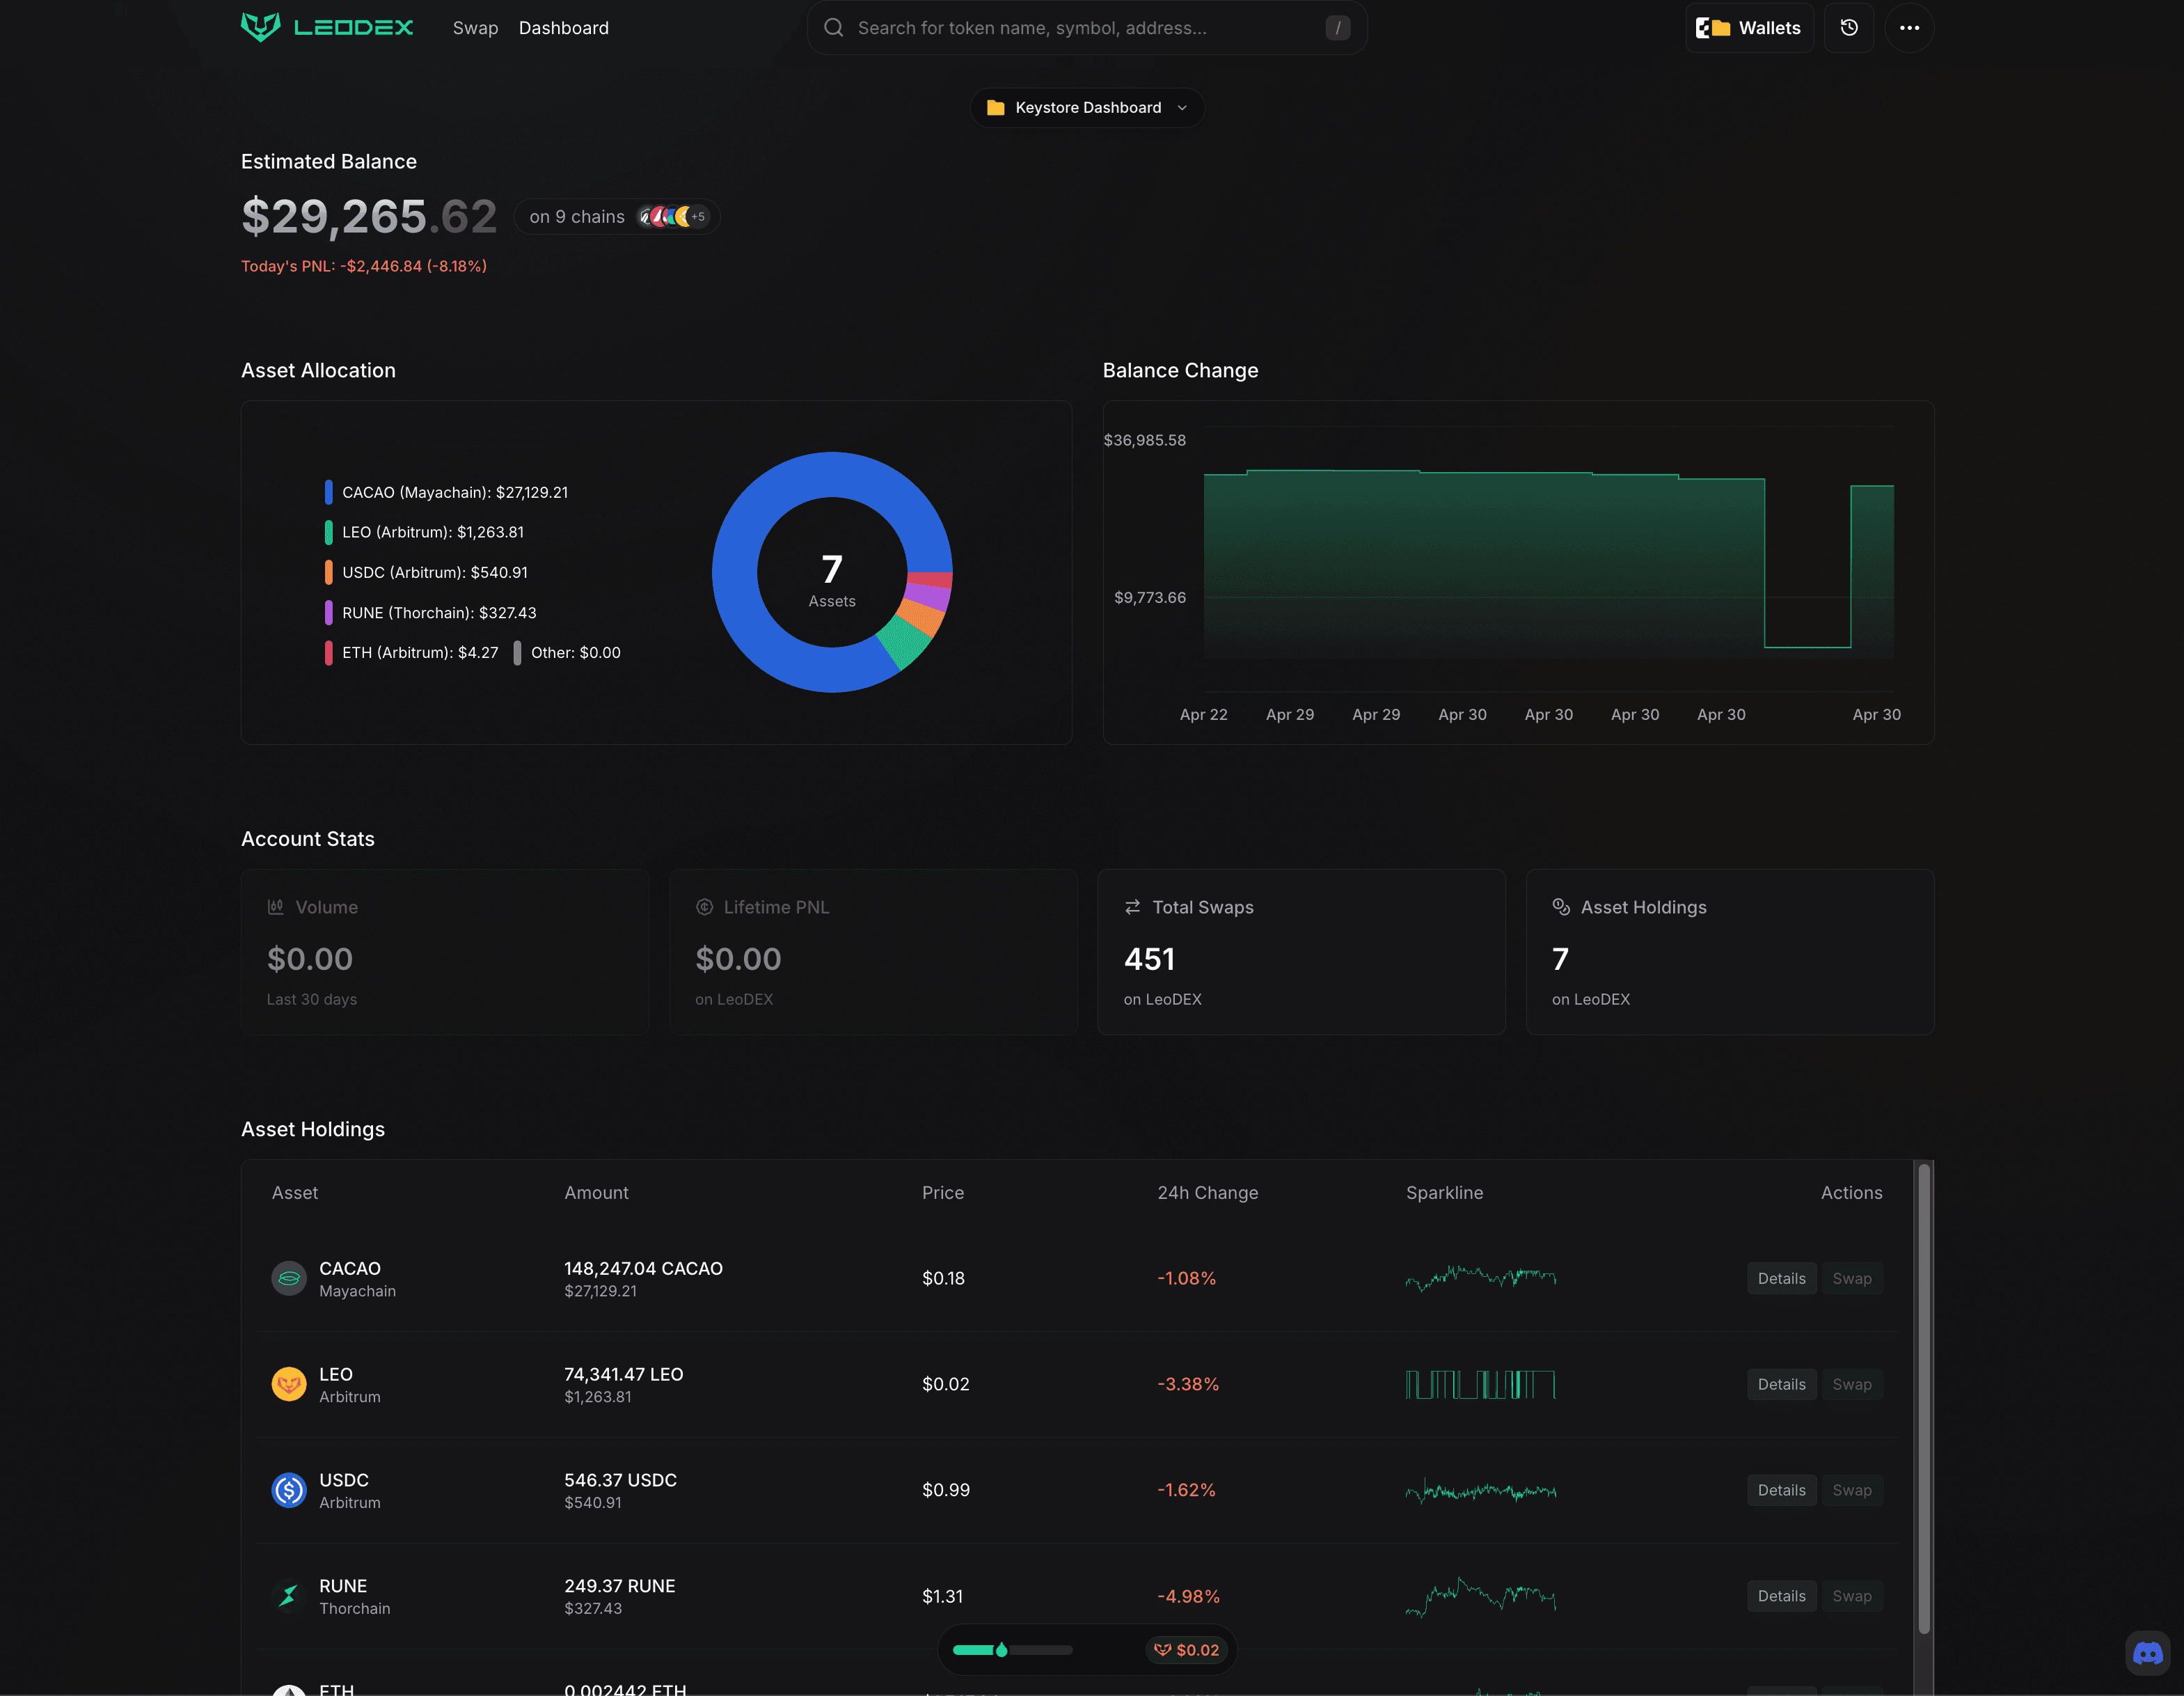The width and height of the screenshot is (2184, 1696).
Task: Click the Total Swaps card showing 451
Action: pos(1301,952)
